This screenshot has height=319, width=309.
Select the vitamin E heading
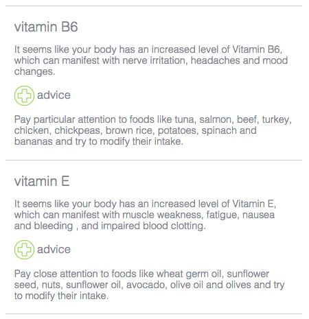coord(42,181)
